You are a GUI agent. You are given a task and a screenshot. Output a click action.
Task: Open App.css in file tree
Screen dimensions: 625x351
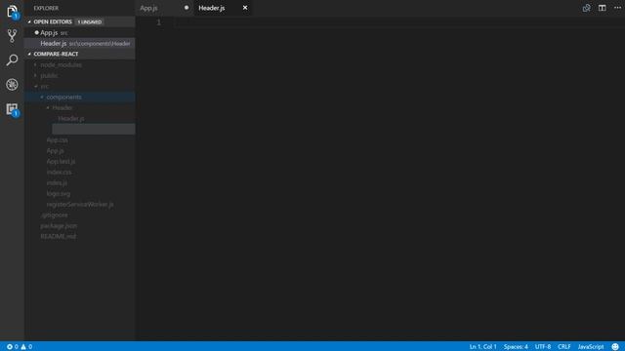point(80,139)
